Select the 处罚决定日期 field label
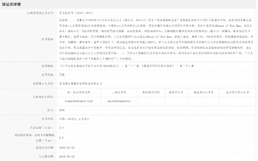Viewport: 258px width, 161px height. click(x=45, y=148)
